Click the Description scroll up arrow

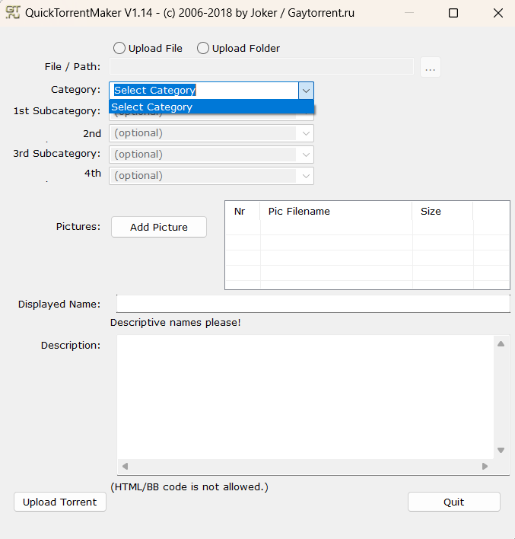(x=501, y=344)
